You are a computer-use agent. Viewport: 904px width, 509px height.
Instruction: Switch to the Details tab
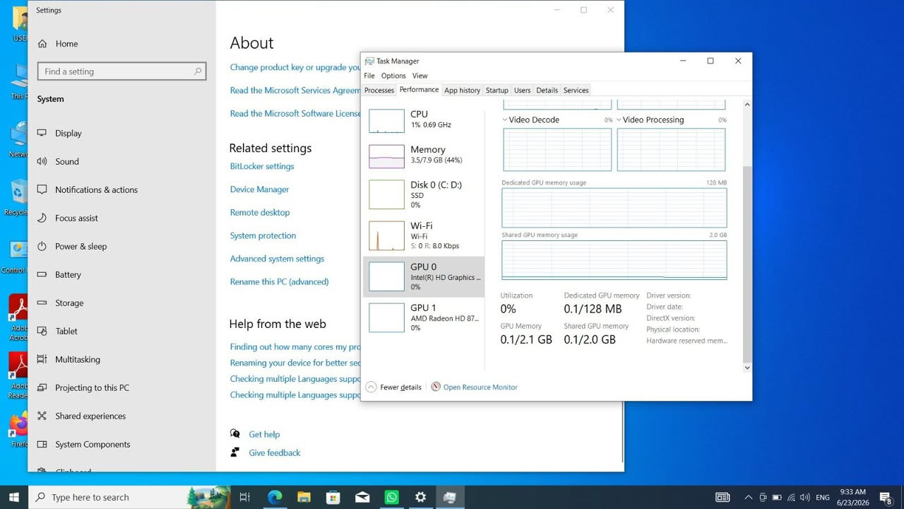(x=547, y=90)
